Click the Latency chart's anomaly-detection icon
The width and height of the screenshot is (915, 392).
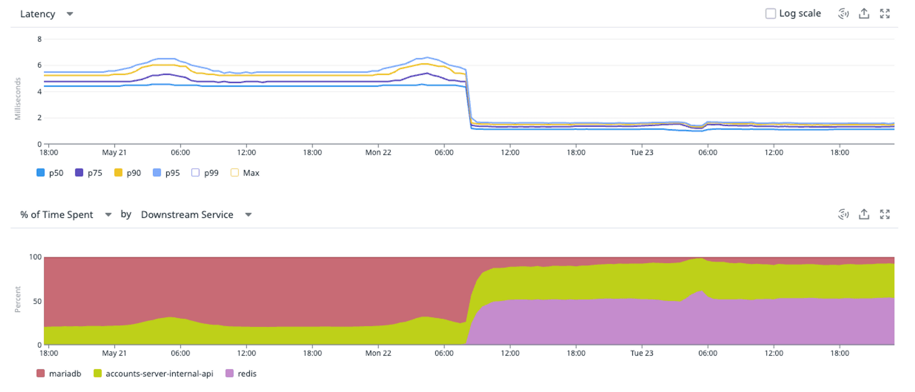[x=843, y=14]
